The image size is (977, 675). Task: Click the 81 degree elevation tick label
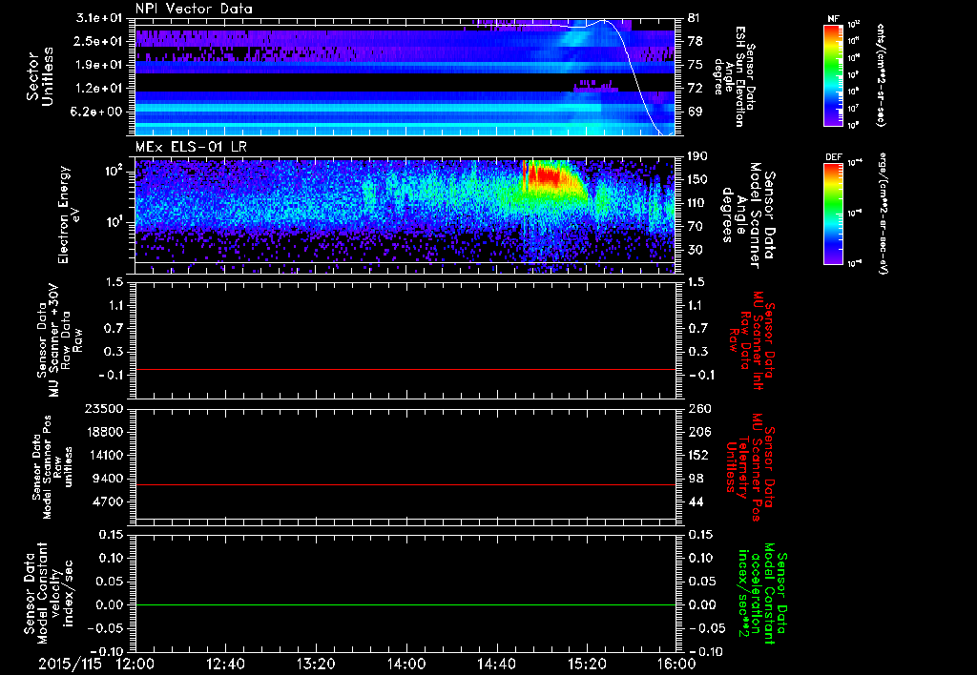tap(696, 18)
